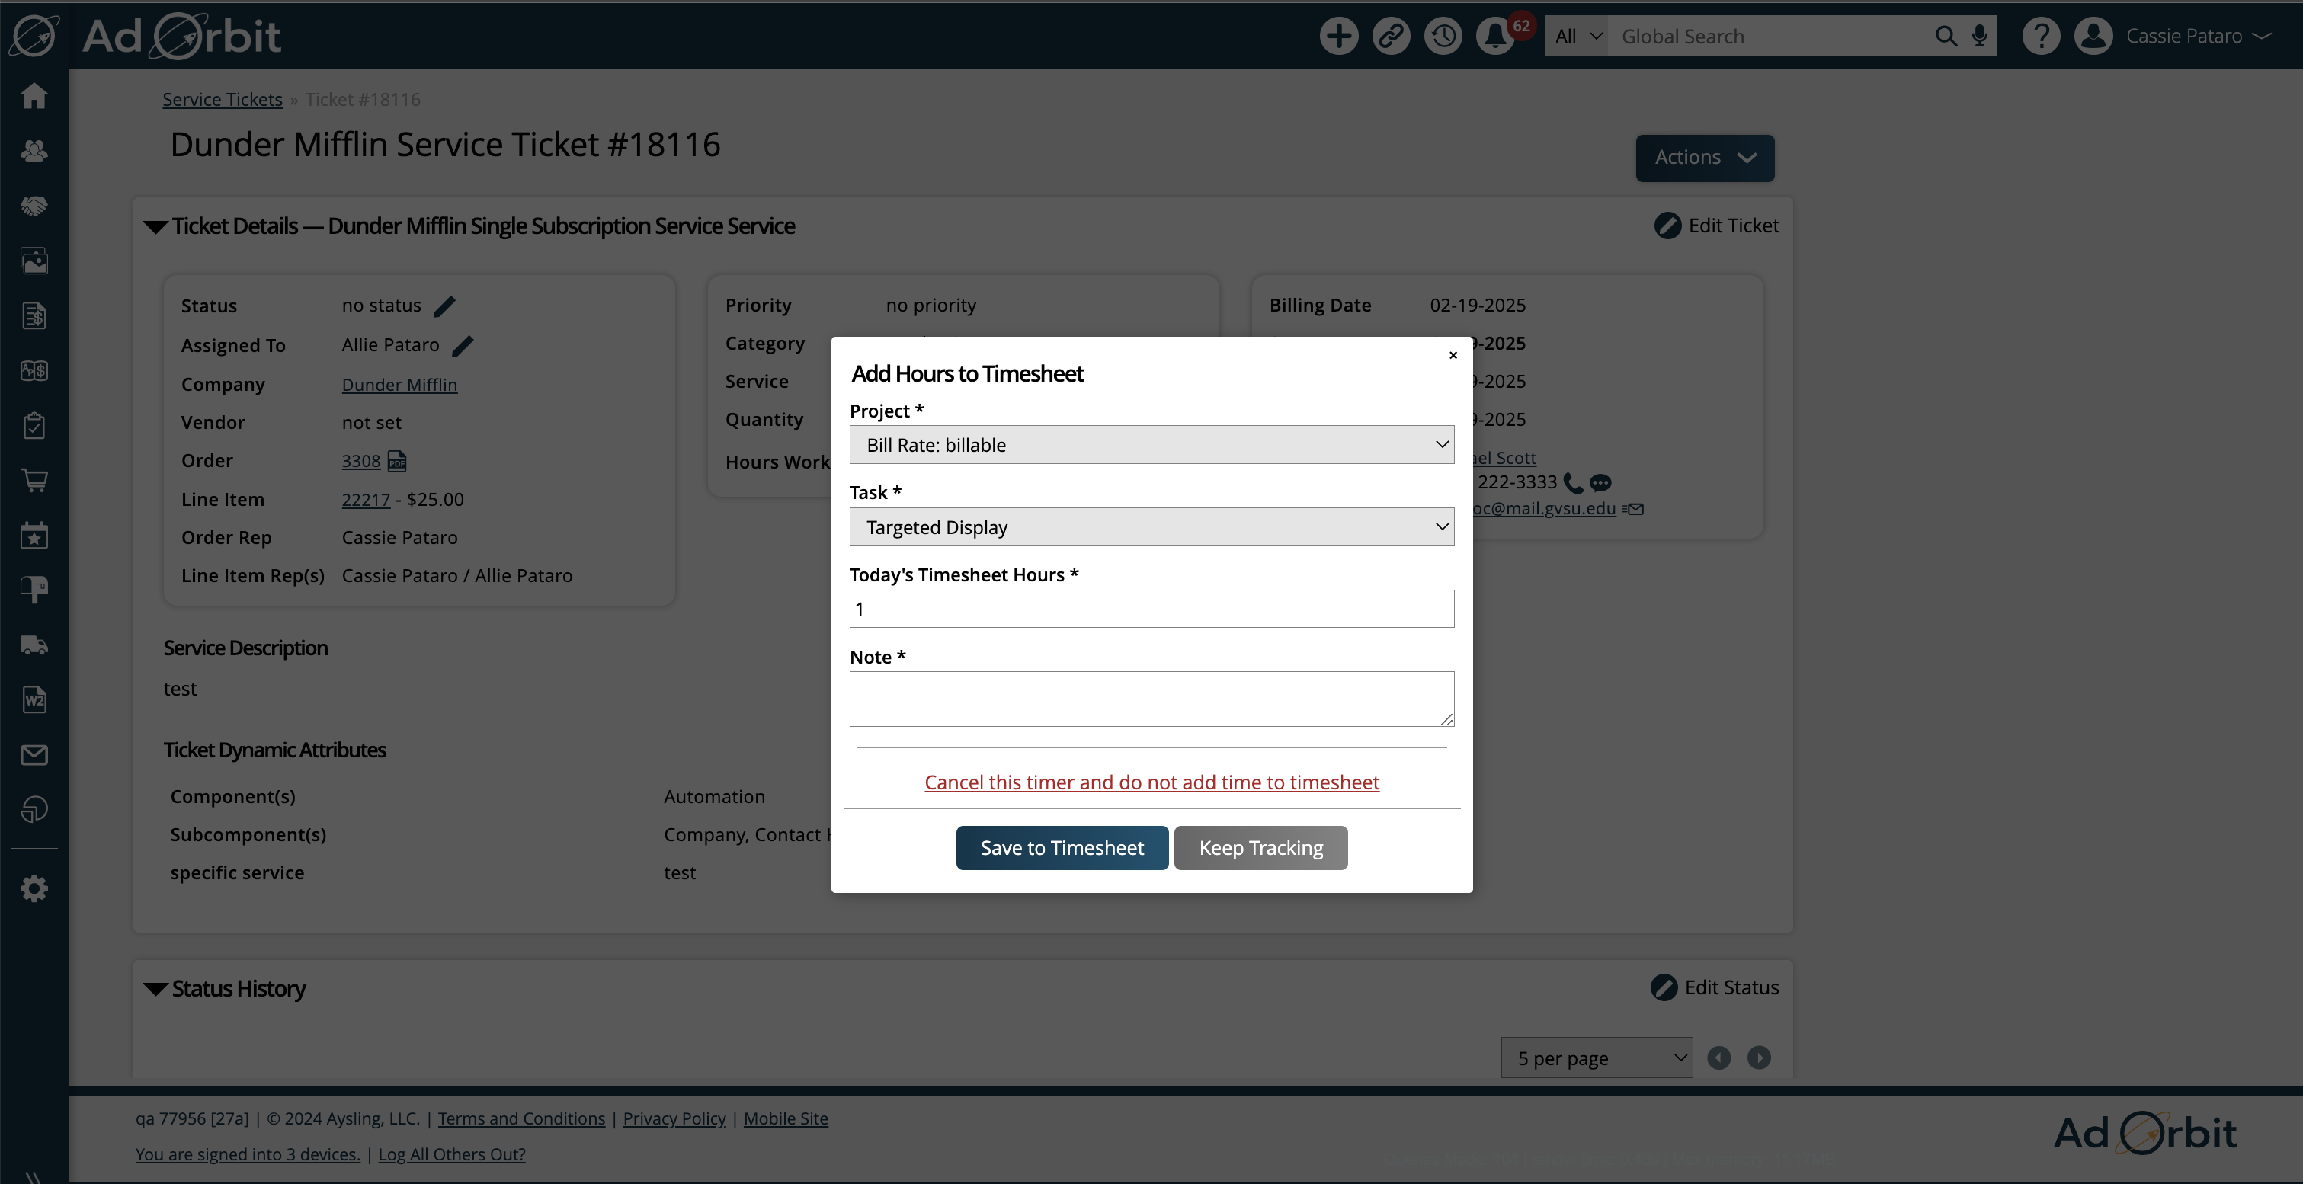Open the delivery truck icon in sidebar

click(x=34, y=645)
